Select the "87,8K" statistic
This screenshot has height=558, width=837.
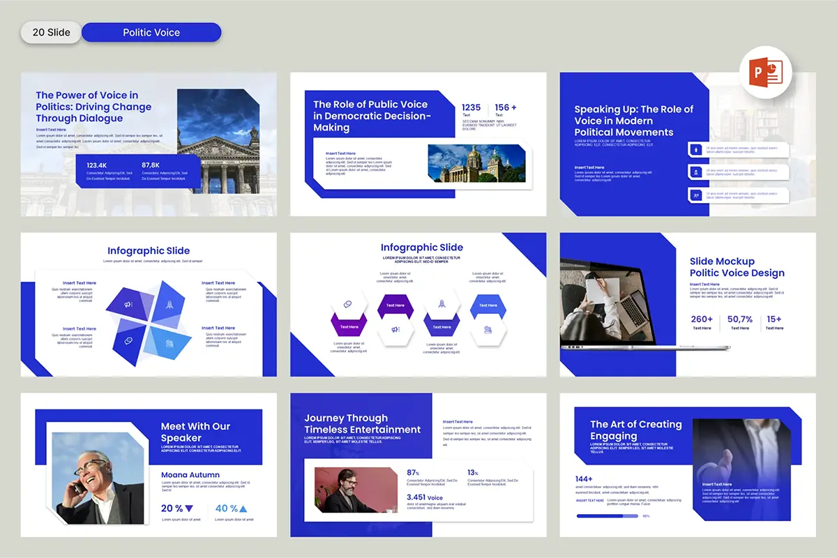point(151,165)
